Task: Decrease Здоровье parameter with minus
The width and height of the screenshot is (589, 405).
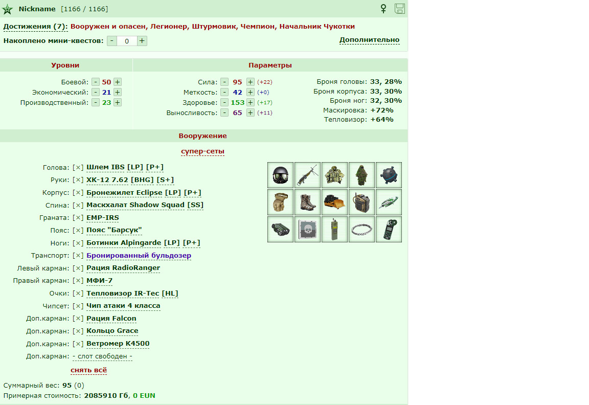Action: tap(224, 102)
